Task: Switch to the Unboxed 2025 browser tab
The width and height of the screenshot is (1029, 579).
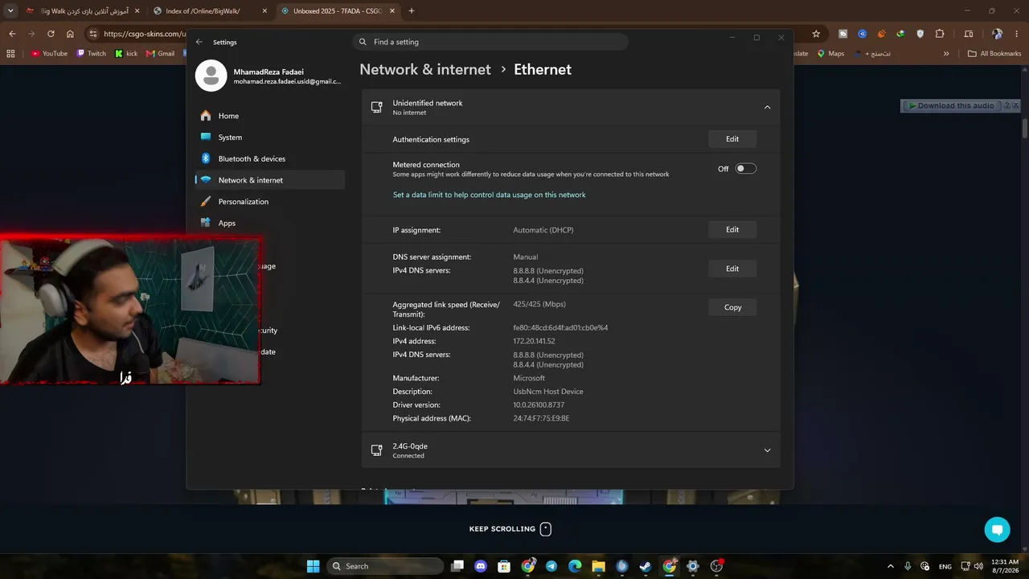Action: pos(336,11)
